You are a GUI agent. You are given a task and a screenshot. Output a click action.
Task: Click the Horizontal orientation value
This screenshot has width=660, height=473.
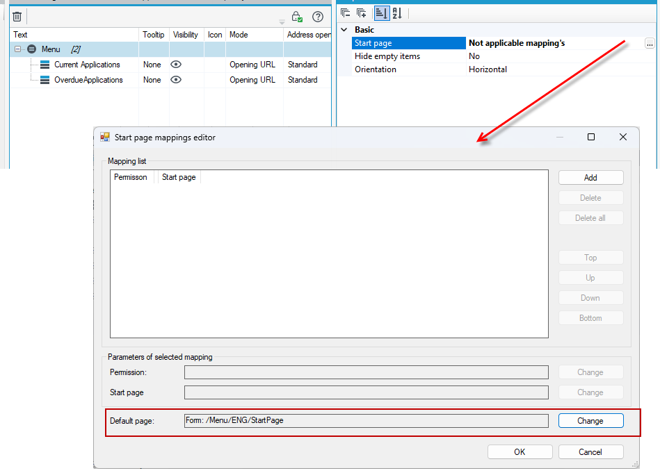[488, 69]
